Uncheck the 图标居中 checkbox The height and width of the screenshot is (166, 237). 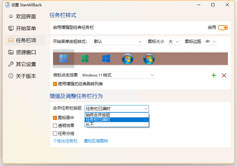(x=55, y=118)
